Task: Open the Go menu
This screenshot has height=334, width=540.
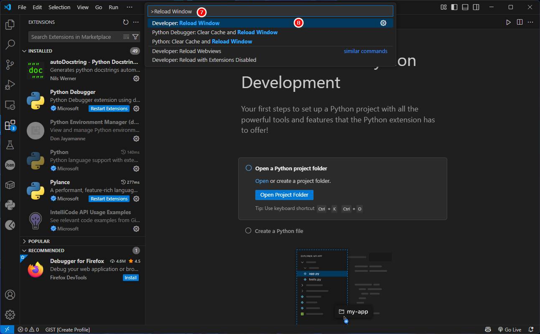Action: (x=99, y=7)
